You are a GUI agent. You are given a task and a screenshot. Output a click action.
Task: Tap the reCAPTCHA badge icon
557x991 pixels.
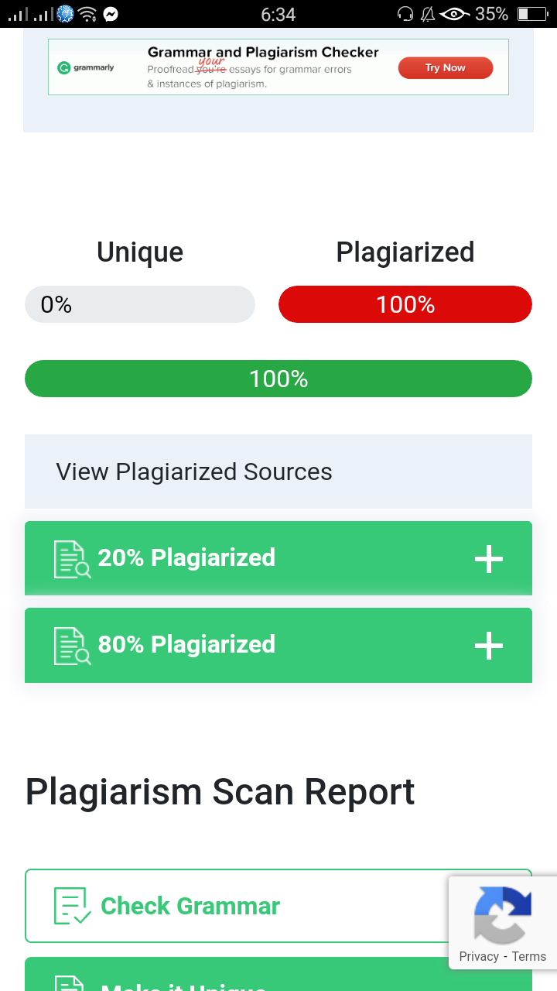pyautogui.click(x=503, y=914)
